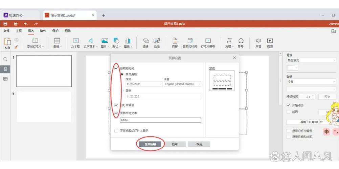Enable 不在标题幻灯片上显示 checkbox

(116, 130)
